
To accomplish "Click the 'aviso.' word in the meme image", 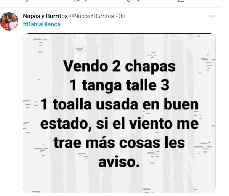I will [119, 162].
